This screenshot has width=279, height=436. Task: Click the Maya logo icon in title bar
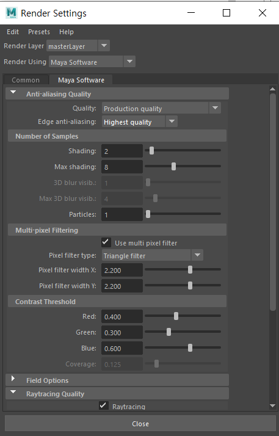click(x=12, y=13)
